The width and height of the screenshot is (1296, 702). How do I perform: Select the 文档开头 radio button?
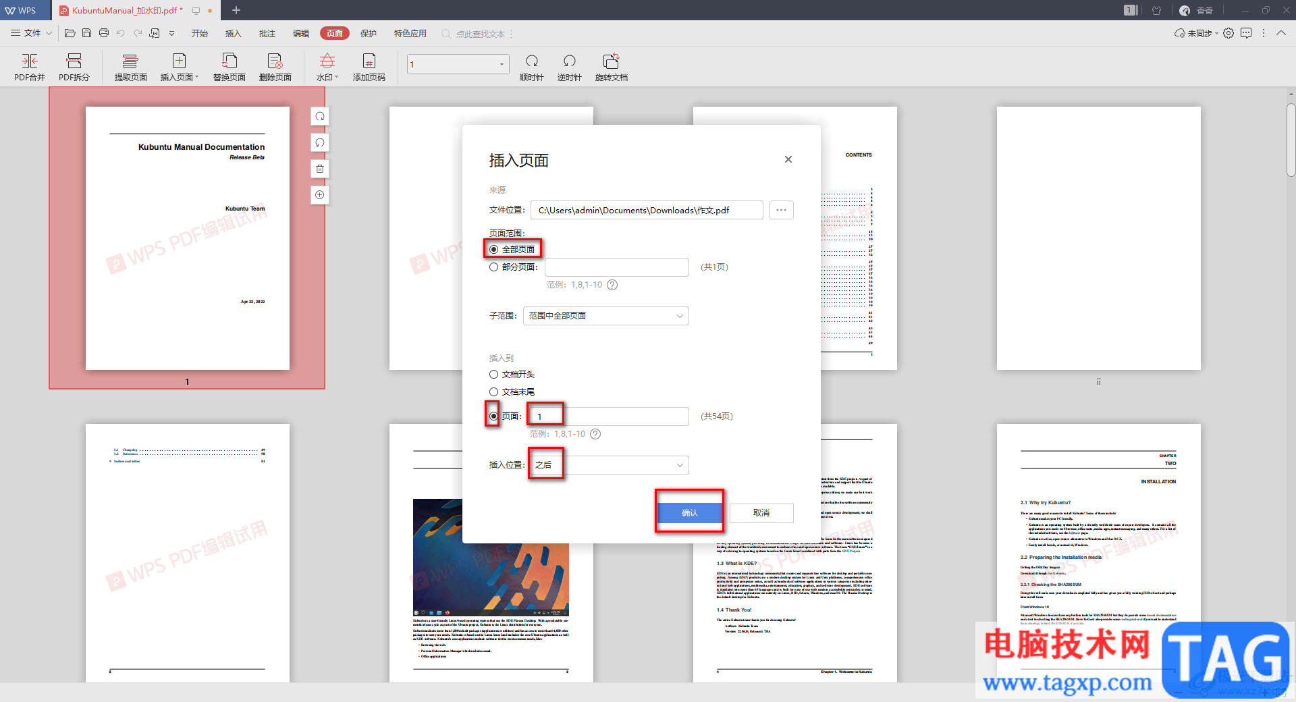[x=494, y=375]
